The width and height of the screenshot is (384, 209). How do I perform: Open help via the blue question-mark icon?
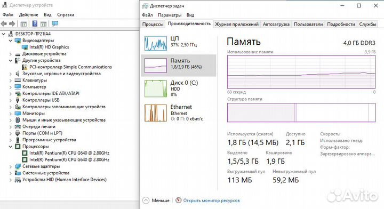[35, 24]
